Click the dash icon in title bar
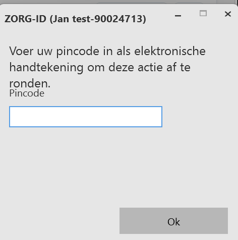Viewport: 238px width, 240px height. coord(178,16)
